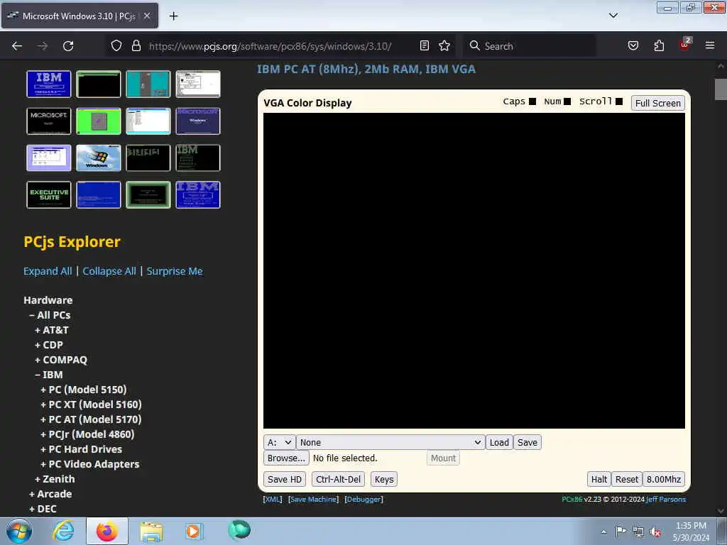Viewport: 727px width, 545px height.
Task: Click the Surprise Me link
Action: tap(175, 271)
